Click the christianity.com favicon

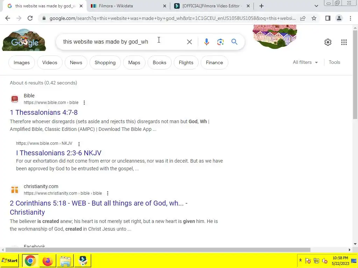click(15, 189)
